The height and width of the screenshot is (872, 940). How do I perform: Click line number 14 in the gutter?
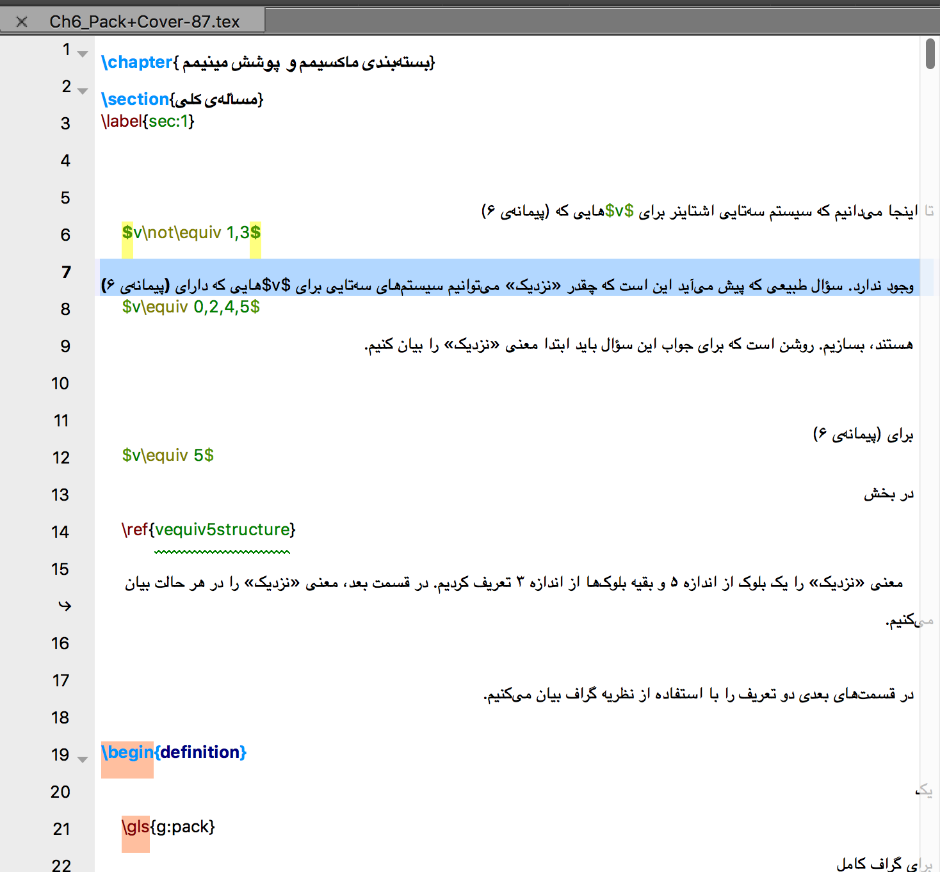coord(60,532)
